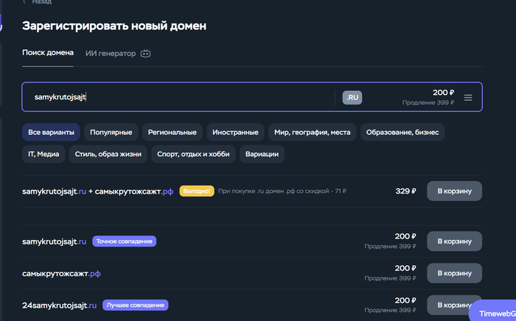This screenshot has width=516, height=321.
Task: Select the Спорт, отдых и хобби filter
Action: [x=193, y=154]
